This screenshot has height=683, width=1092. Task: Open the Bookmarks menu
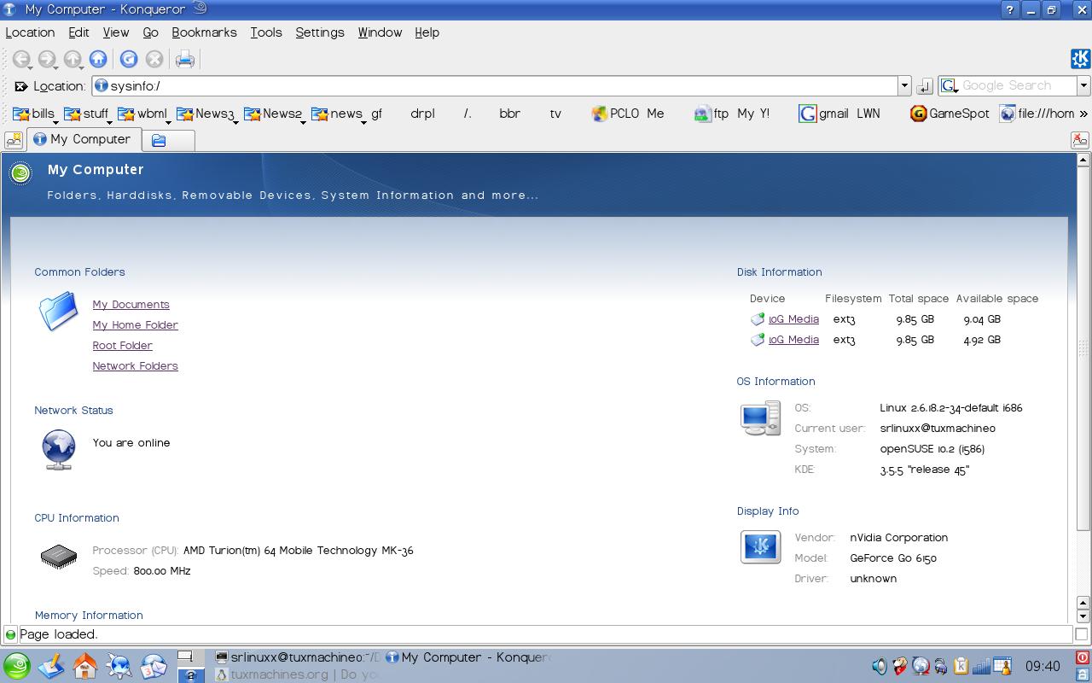pos(204,32)
